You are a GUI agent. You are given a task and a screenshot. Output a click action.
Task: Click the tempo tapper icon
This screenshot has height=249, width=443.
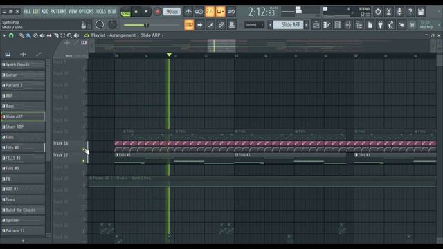pos(391,25)
